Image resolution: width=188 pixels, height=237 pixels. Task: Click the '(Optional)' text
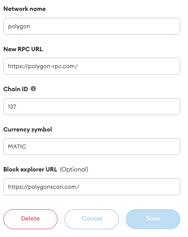[x=74, y=169]
